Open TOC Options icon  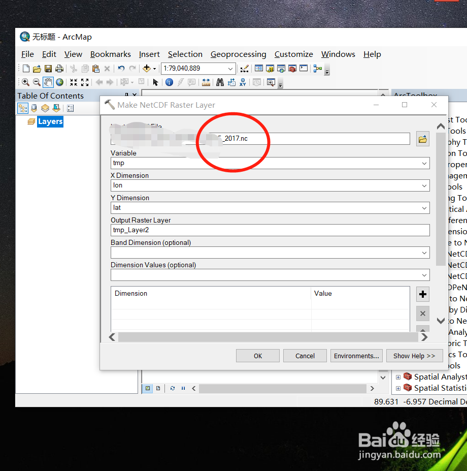click(70, 108)
